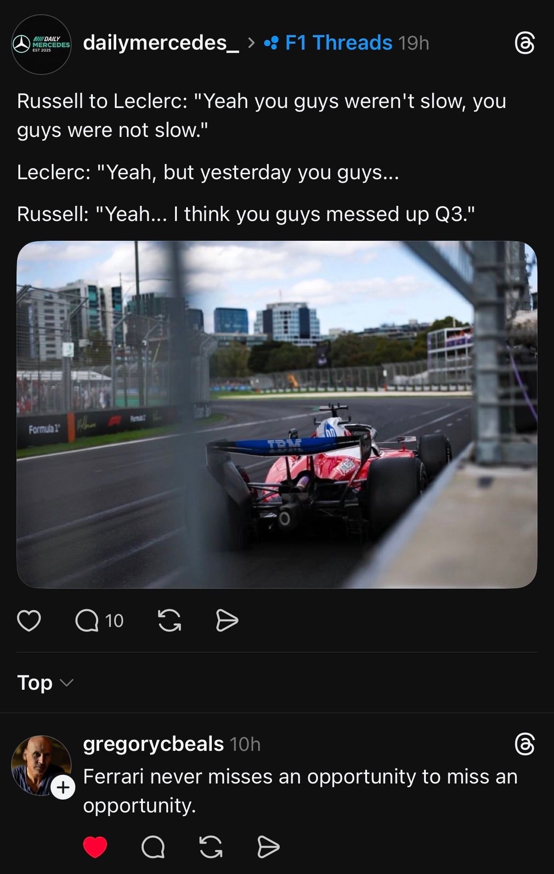This screenshot has height=874, width=554.
Task: Open comments on the post showing 10 replies
Action: pyautogui.click(x=99, y=621)
